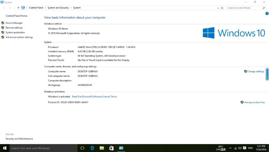Screen dimensions: 269x152
Task: Click the processor value Intel Atom x5-Z8300
Action: [x=107, y=47]
